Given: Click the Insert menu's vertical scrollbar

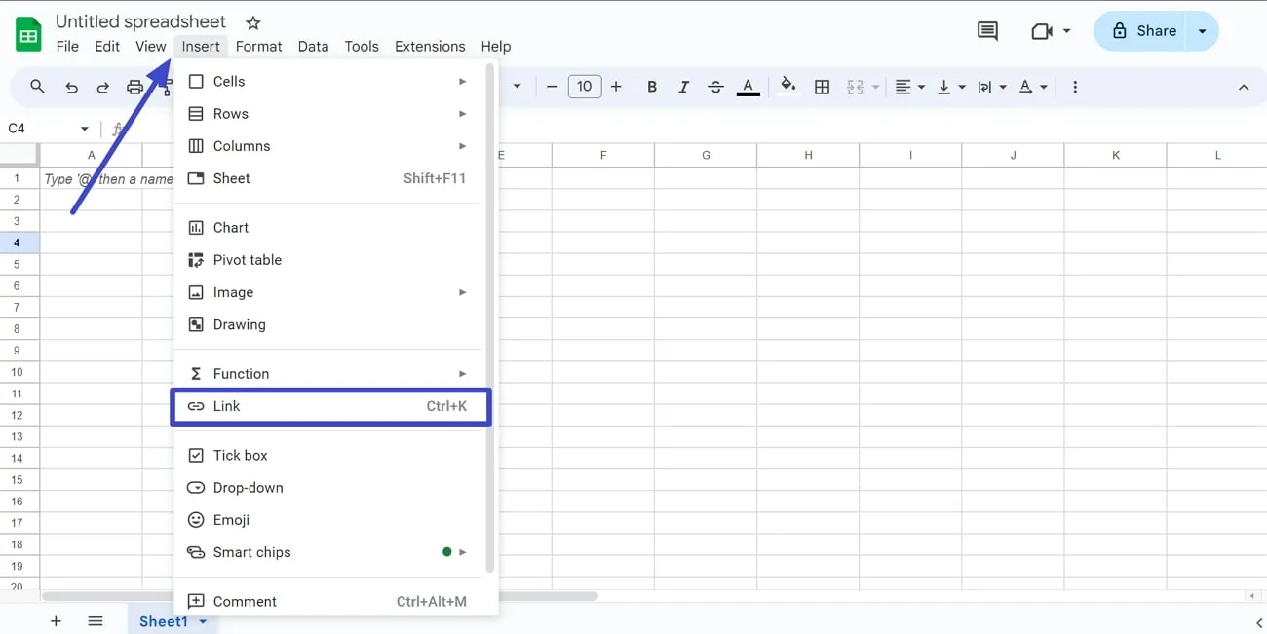Looking at the screenshot, I should (489, 319).
